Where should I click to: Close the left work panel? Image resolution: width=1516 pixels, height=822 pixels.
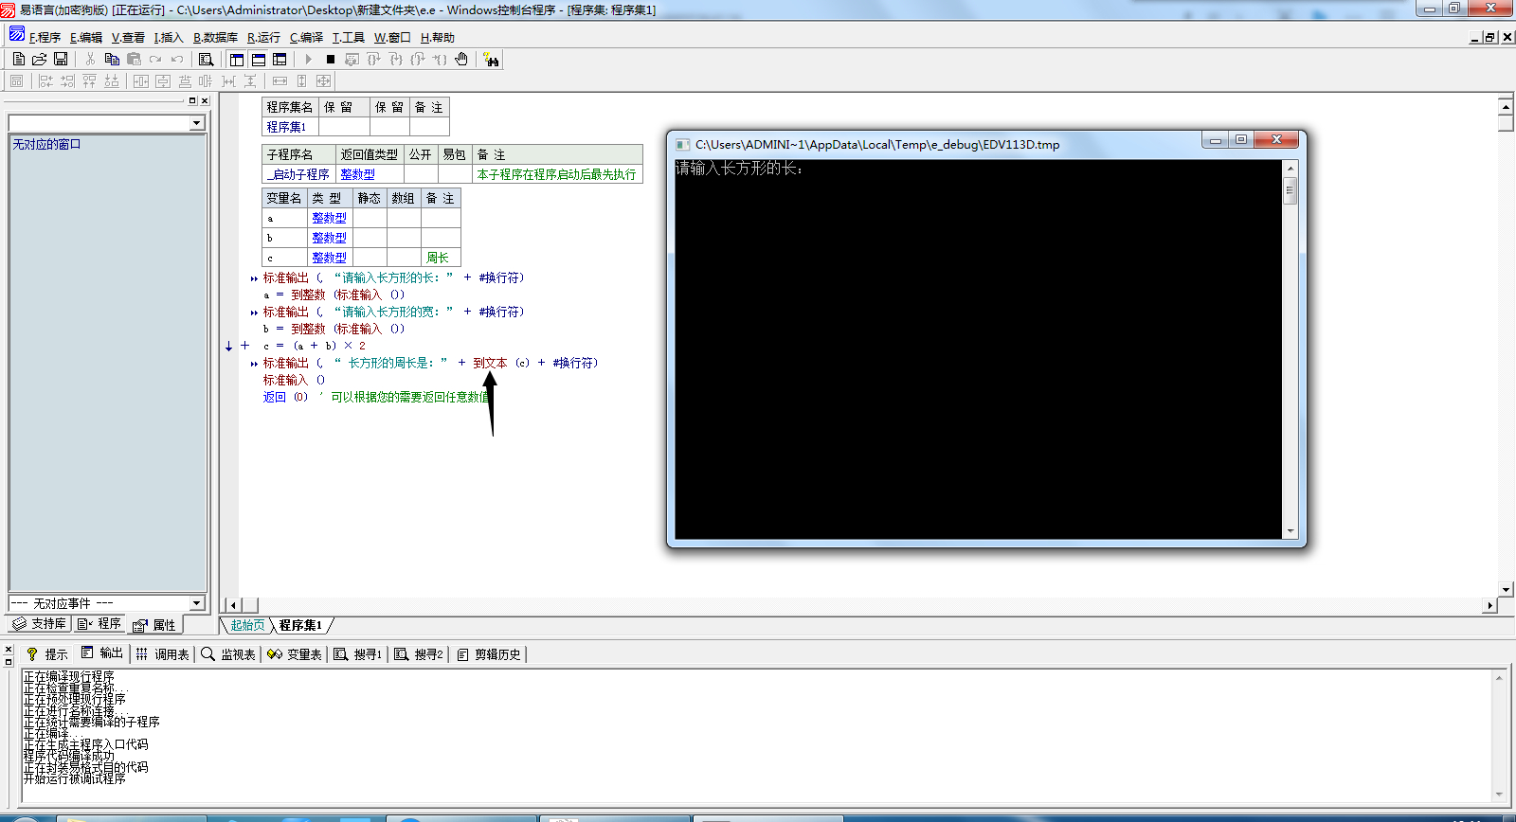click(x=205, y=100)
